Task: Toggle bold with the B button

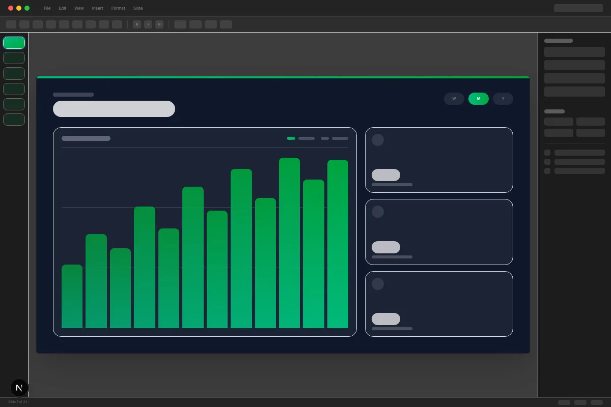Action: [x=137, y=24]
